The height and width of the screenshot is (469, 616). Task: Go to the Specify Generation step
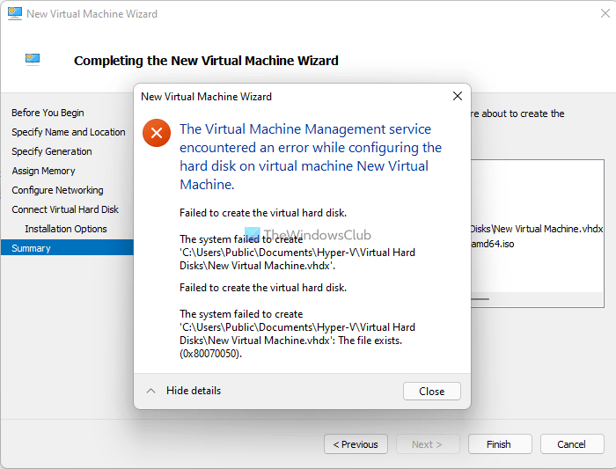coord(51,151)
